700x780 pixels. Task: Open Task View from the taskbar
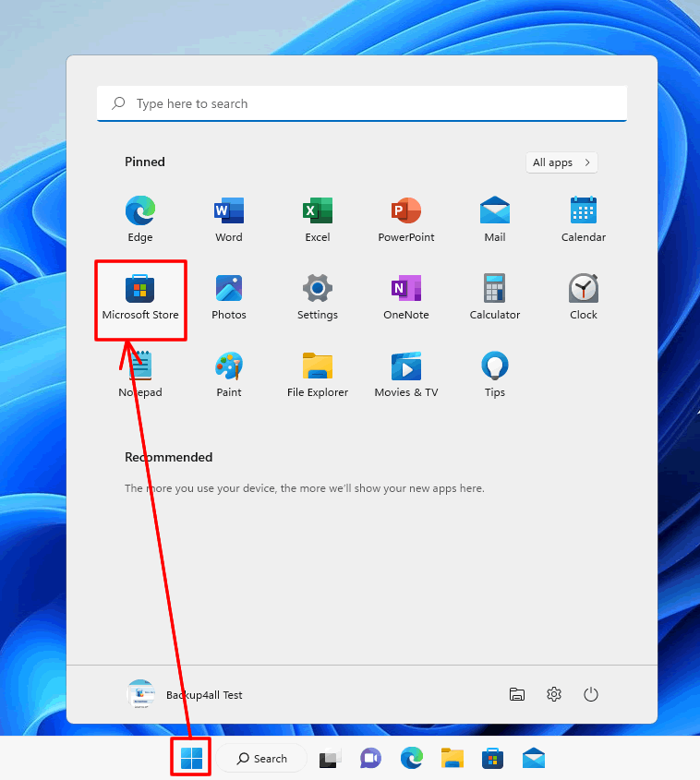tap(330, 759)
